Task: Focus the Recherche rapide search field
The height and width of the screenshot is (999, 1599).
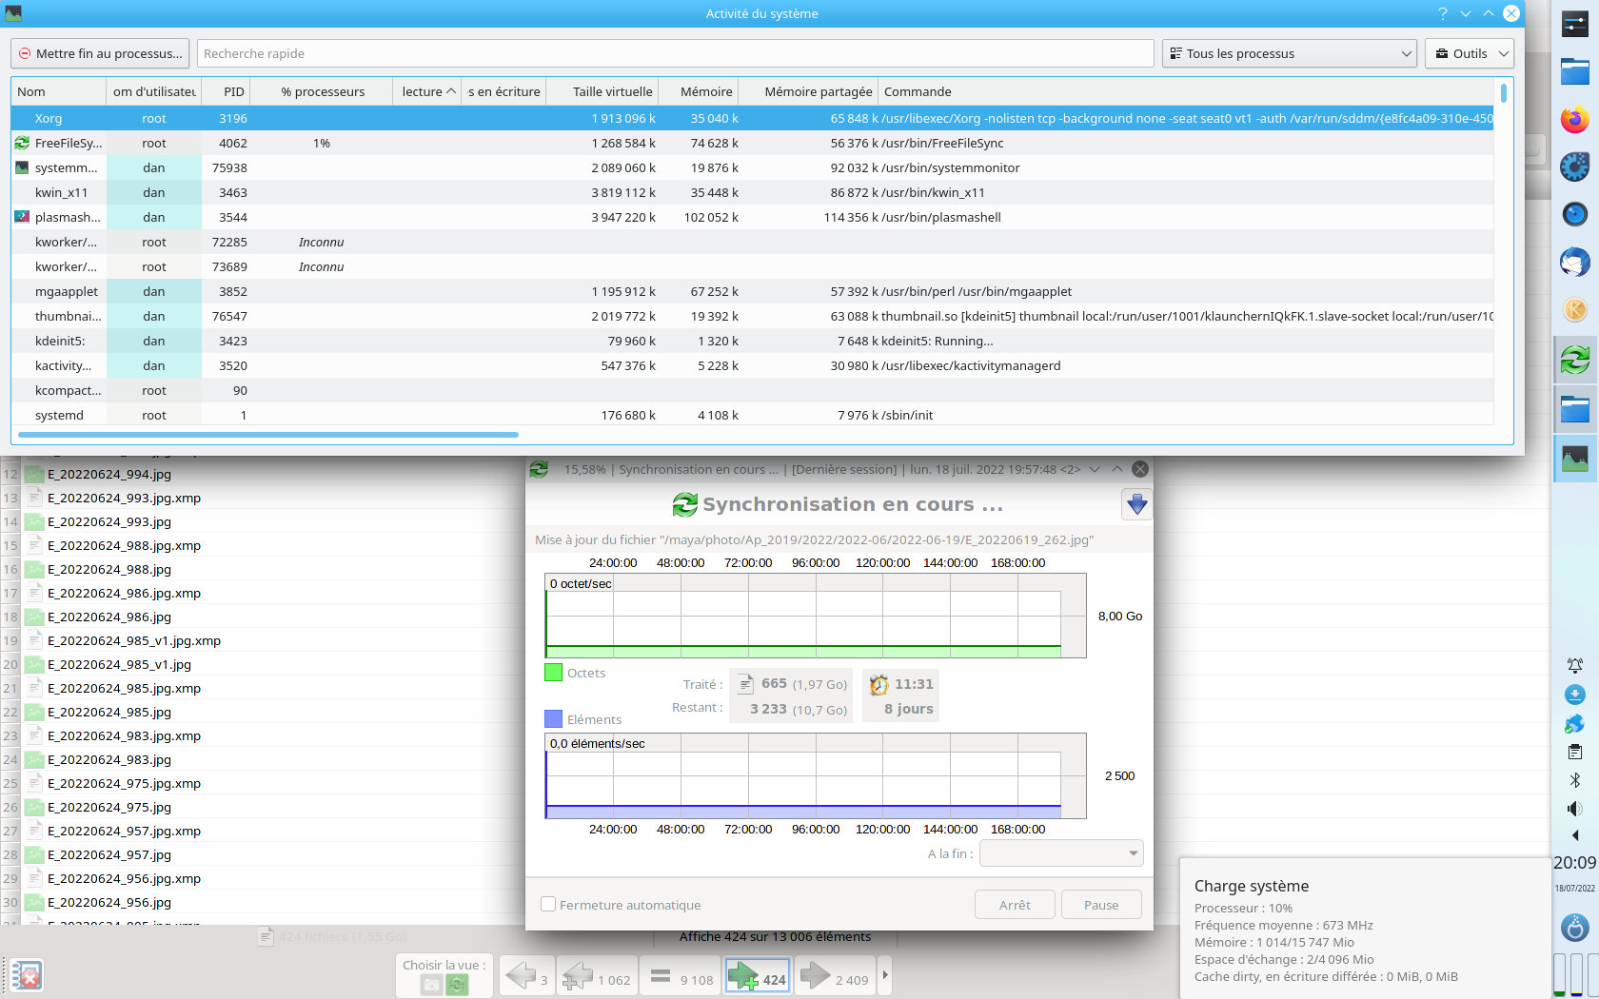Action: [675, 53]
